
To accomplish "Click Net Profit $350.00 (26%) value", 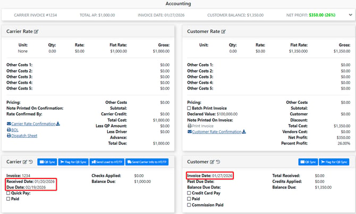I will (322, 15).
